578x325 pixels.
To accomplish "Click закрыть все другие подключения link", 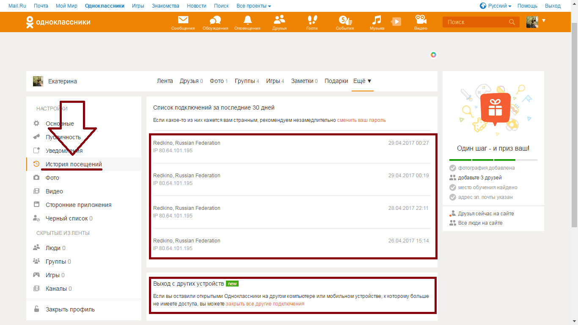I will [265, 304].
